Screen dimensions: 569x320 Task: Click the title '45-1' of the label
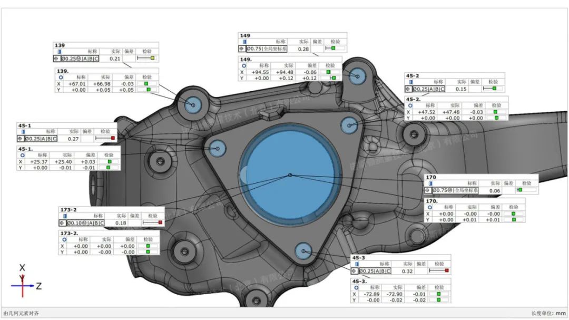pos(25,125)
